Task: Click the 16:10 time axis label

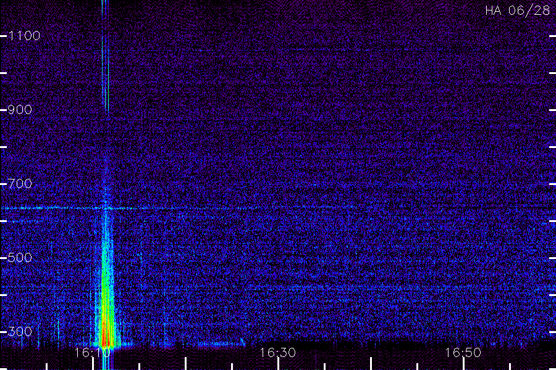Action: (93, 353)
